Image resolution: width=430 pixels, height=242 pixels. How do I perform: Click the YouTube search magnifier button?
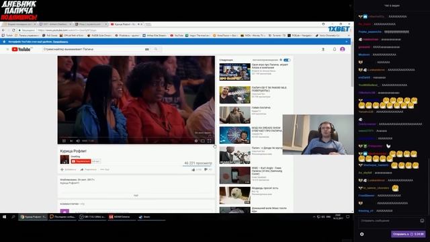[x=156, y=49]
